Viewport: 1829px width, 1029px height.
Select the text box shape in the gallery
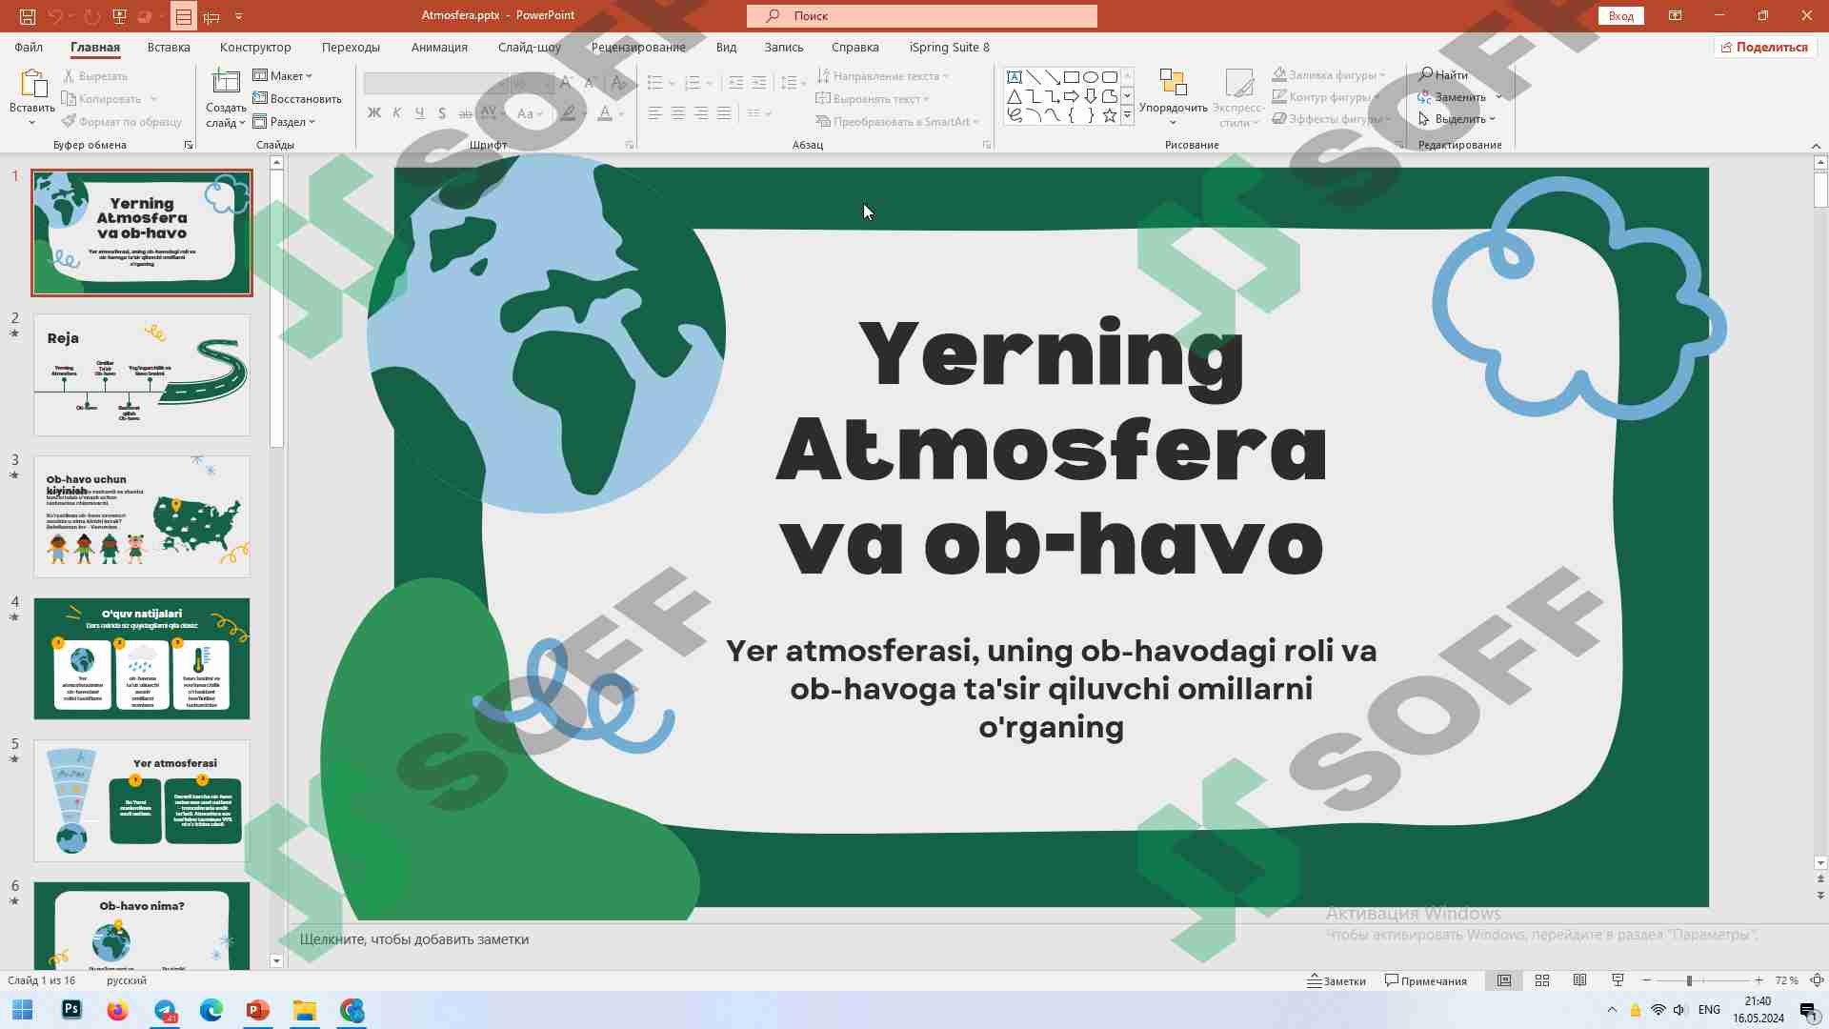pyautogui.click(x=1015, y=77)
